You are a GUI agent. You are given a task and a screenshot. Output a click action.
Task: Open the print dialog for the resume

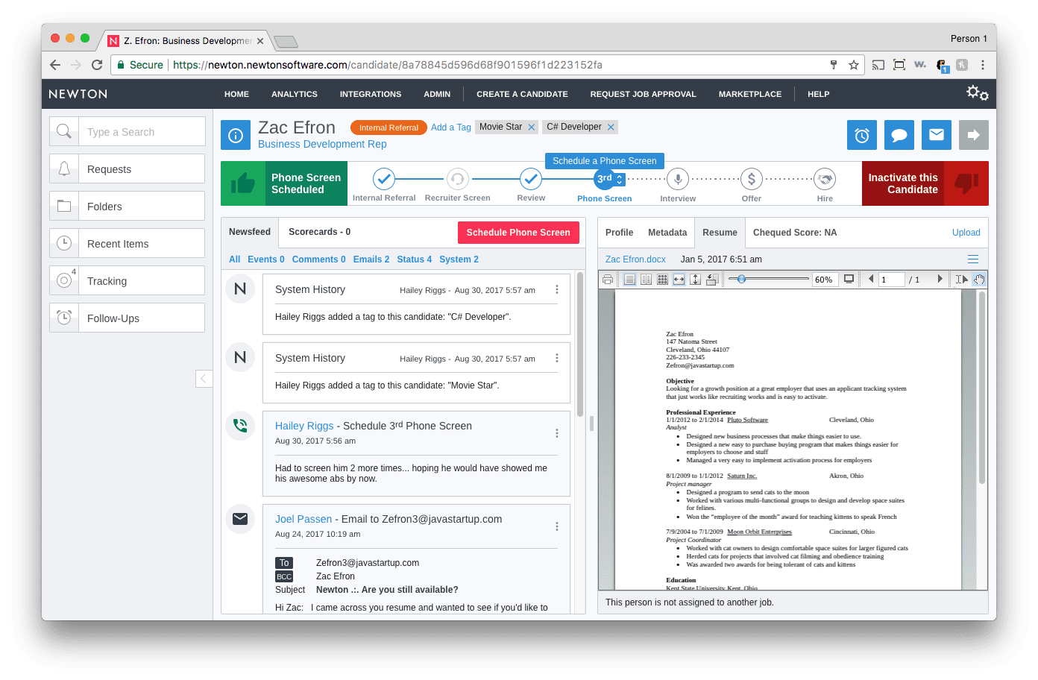pyautogui.click(x=609, y=279)
